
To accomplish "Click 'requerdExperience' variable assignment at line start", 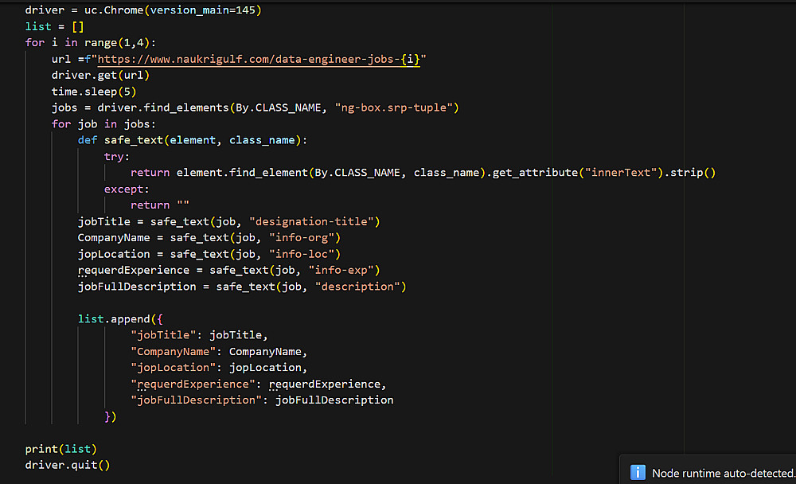I will pos(134,270).
